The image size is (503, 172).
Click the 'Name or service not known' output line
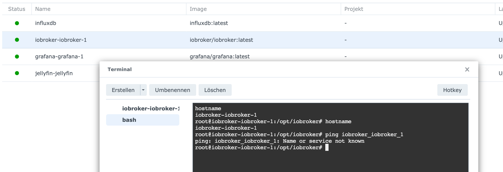pyautogui.click(x=279, y=141)
